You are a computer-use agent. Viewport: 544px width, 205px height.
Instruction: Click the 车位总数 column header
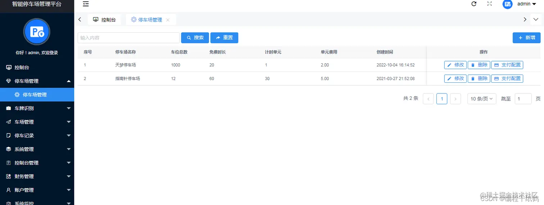179,52
